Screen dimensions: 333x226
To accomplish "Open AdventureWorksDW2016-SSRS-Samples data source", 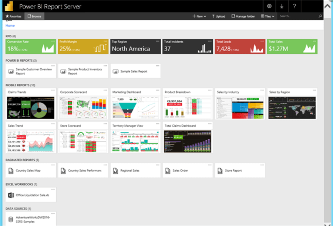I will [31, 219].
